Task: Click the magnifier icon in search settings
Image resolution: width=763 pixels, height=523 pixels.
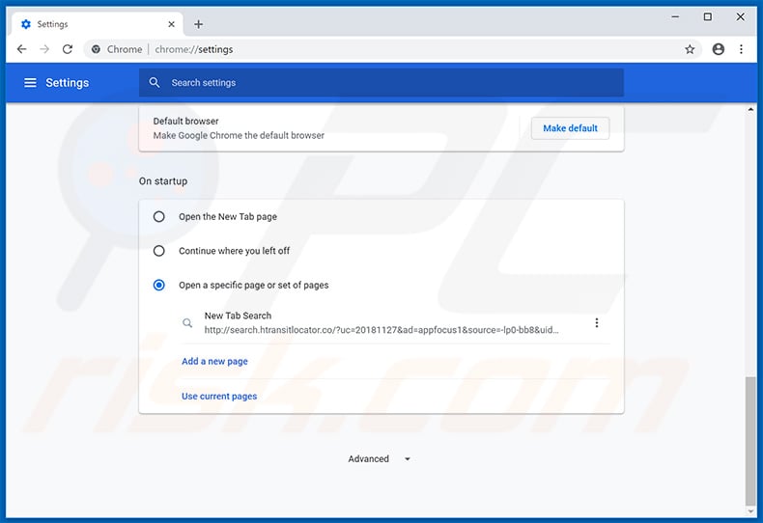Action: [155, 83]
